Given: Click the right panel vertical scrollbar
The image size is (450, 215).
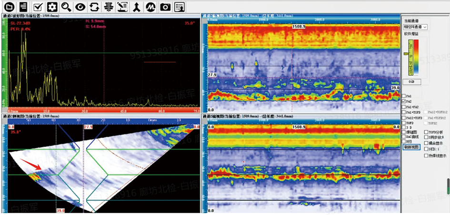Looking at the screenshot, I should pyautogui.click(x=447, y=186).
